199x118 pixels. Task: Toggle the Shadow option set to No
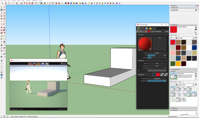[157, 66]
